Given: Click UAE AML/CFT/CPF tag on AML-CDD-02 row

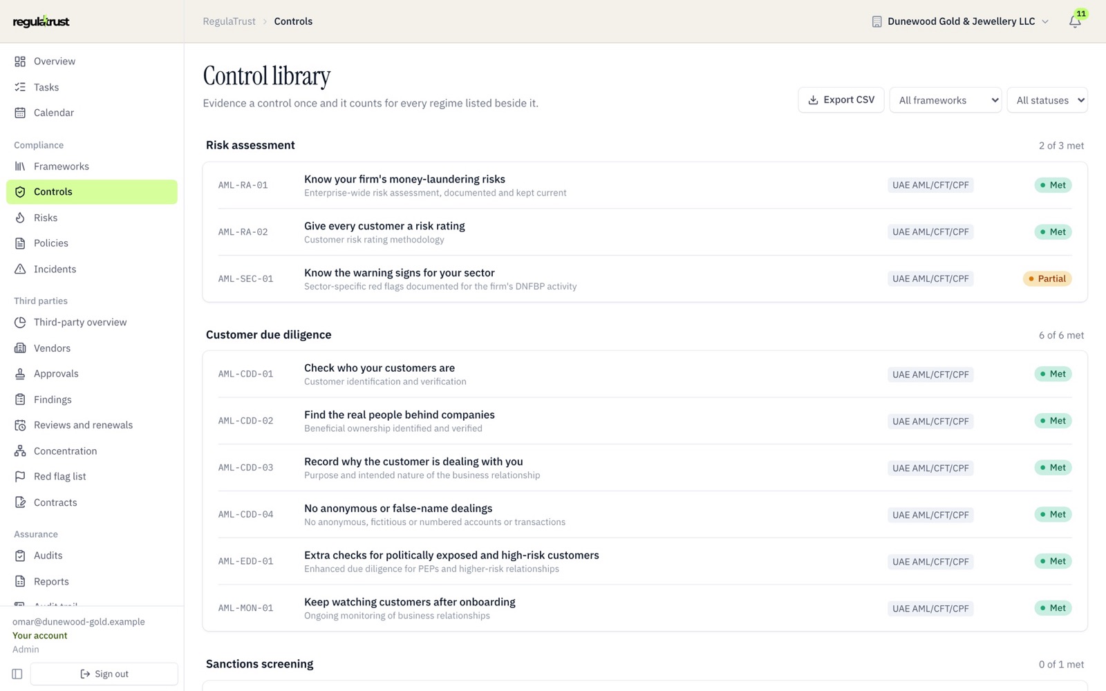Looking at the screenshot, I should click(x=930, y=422).
